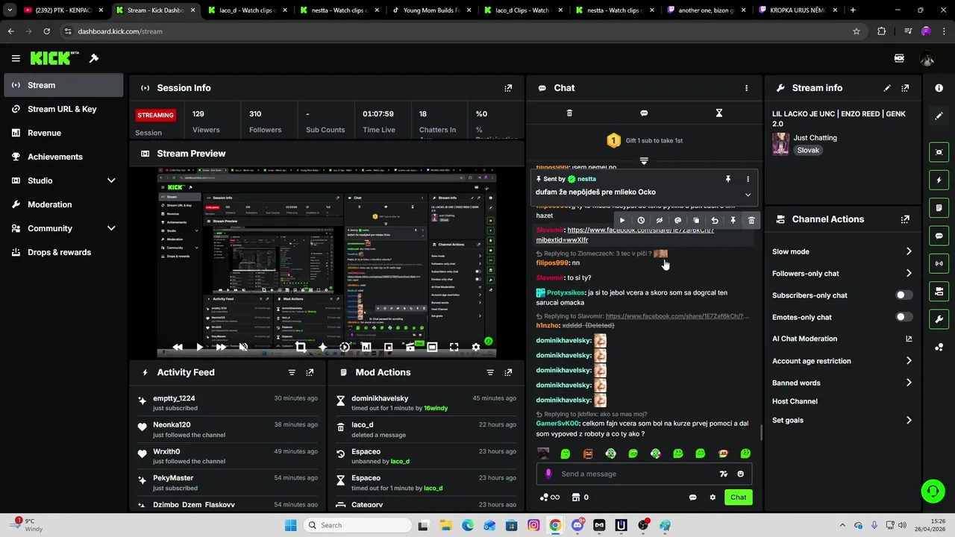Click the play icon in message toolbar

tap(622, 221)
